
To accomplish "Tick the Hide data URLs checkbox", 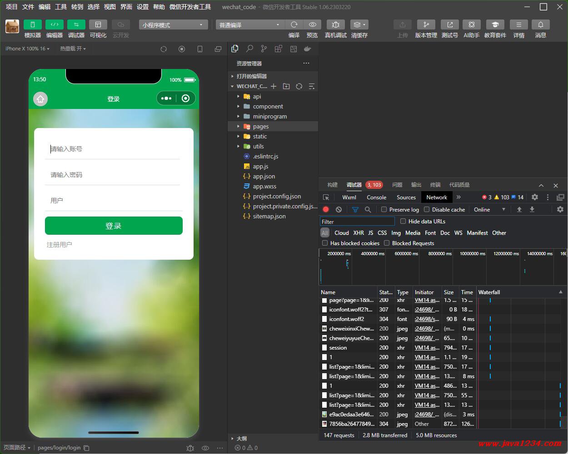I will coord(403,221).
